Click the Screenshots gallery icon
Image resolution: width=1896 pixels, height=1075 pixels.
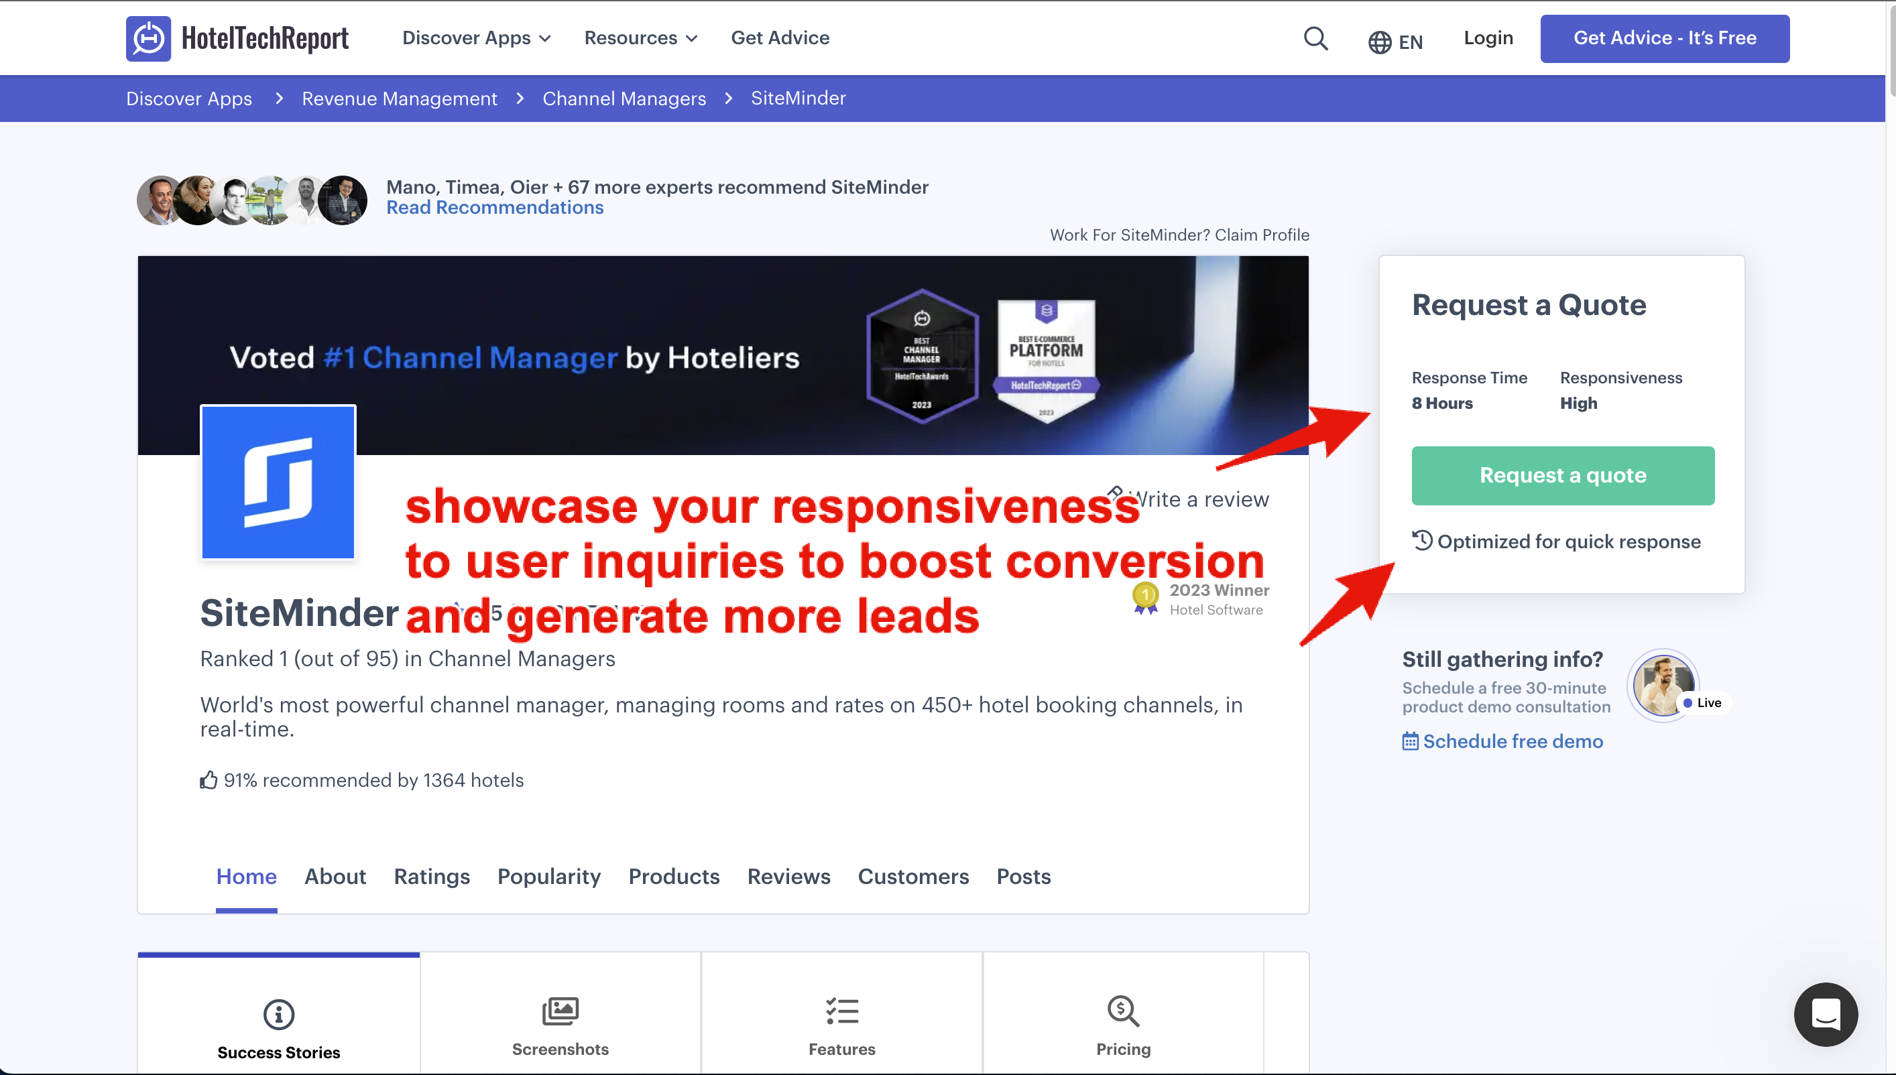tap(560, 1011)
